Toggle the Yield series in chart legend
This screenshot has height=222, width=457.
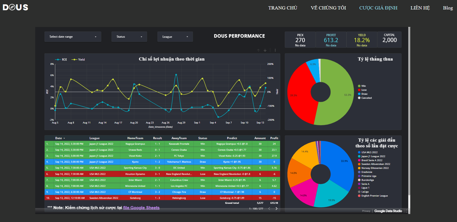(78, 60)
